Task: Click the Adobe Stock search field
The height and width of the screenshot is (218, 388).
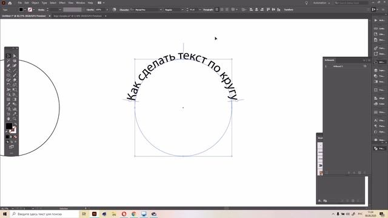Action: 352,3
